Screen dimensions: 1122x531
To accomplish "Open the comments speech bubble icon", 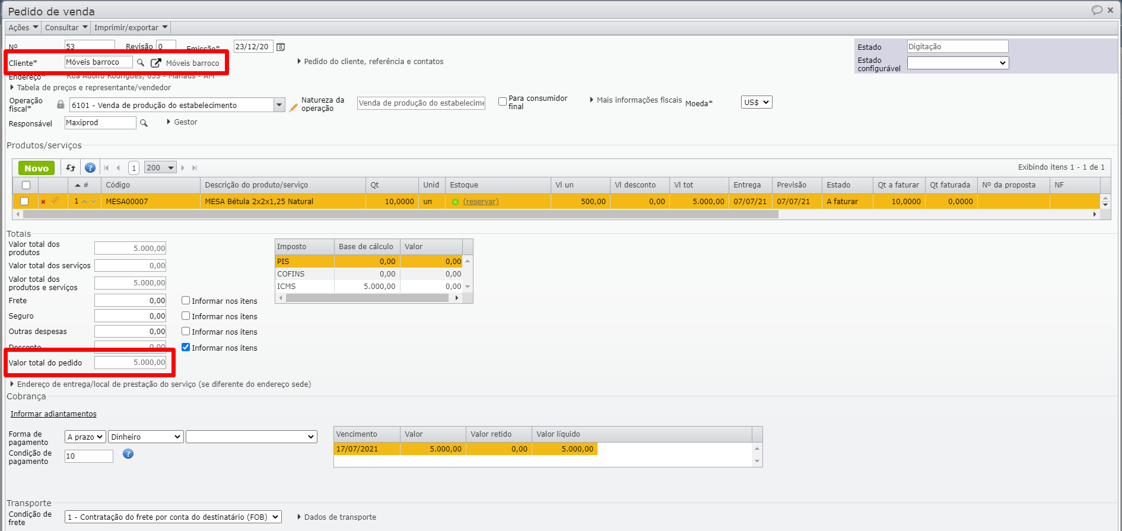I will [x=1097, y=10].
